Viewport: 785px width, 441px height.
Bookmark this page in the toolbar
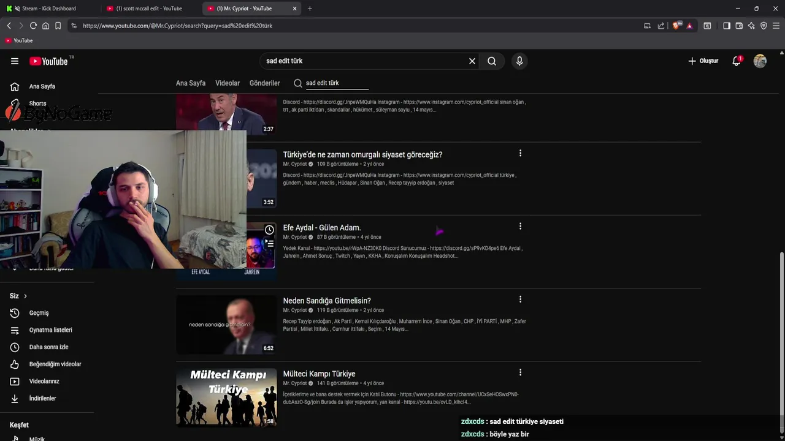tap(58, 26)
